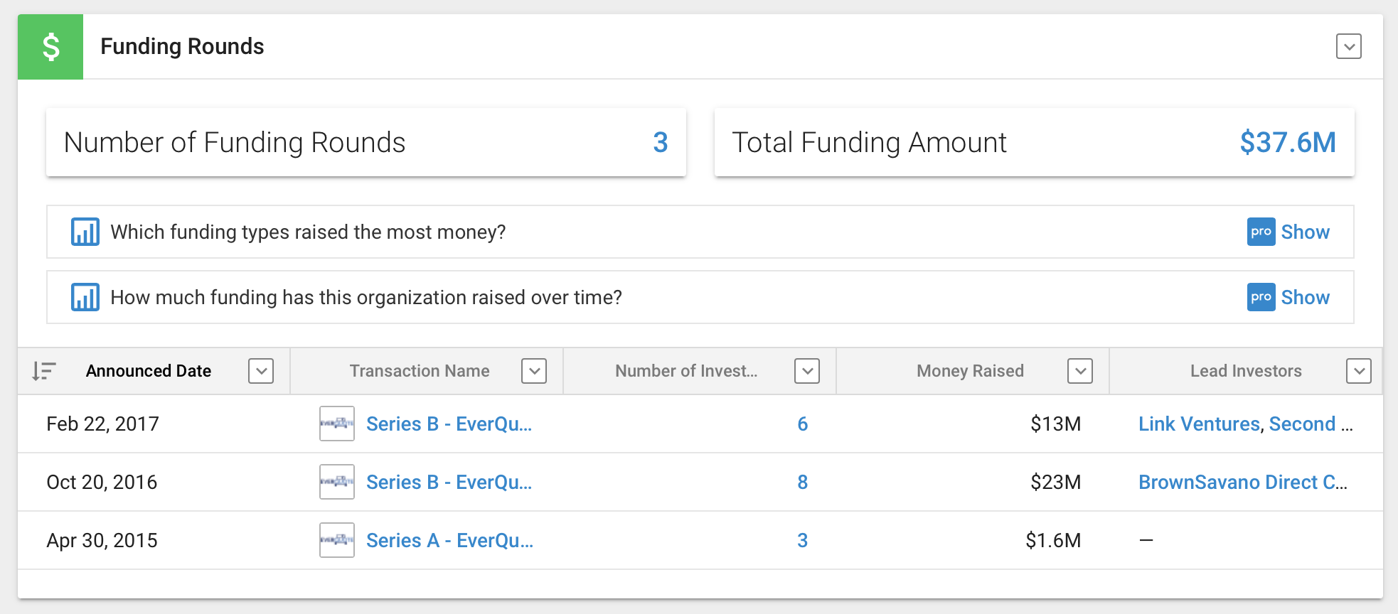Open the Series B transaction from Feb 22, 2017

pos(449,424)
